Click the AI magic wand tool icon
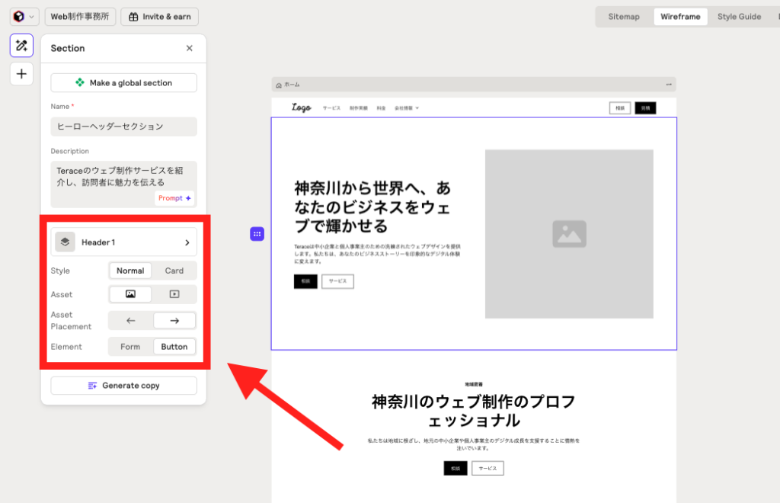The image size is (780, 503). coord(21,46)
